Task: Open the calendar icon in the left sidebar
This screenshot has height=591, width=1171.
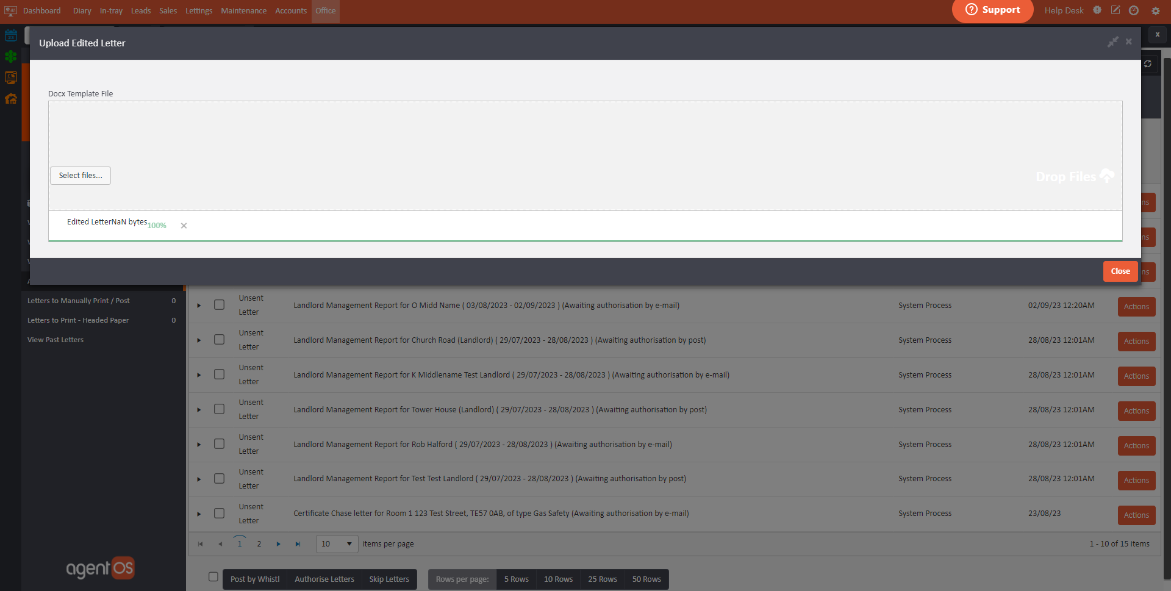Action: tap(11, 35)
